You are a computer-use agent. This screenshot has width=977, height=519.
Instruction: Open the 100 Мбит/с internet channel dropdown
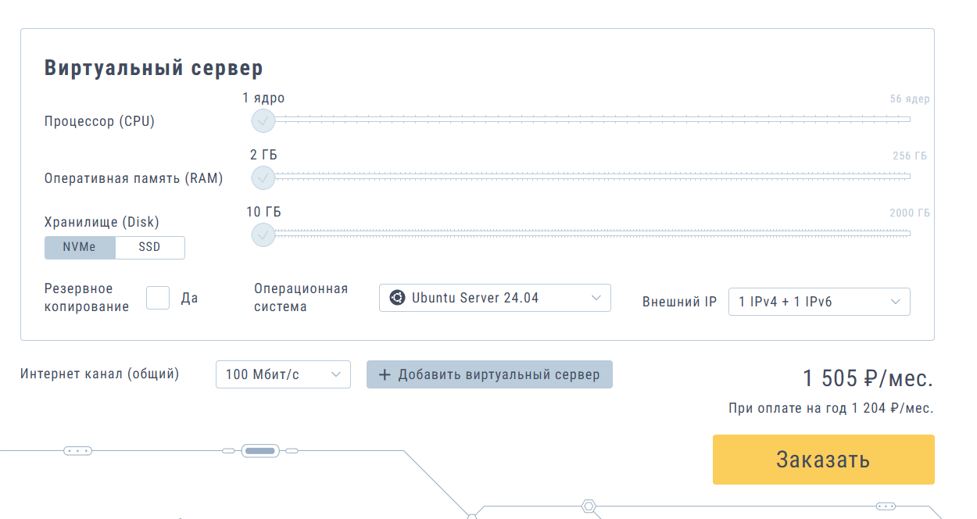[x=283, y=374]
